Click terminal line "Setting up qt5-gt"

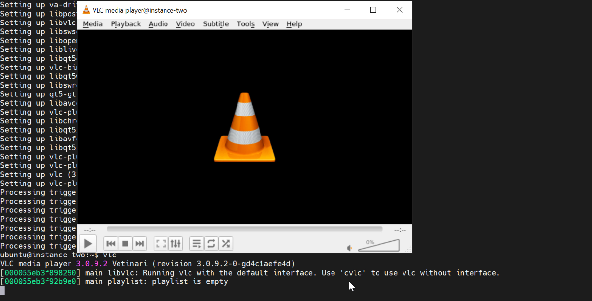click(x=39, y=94)
